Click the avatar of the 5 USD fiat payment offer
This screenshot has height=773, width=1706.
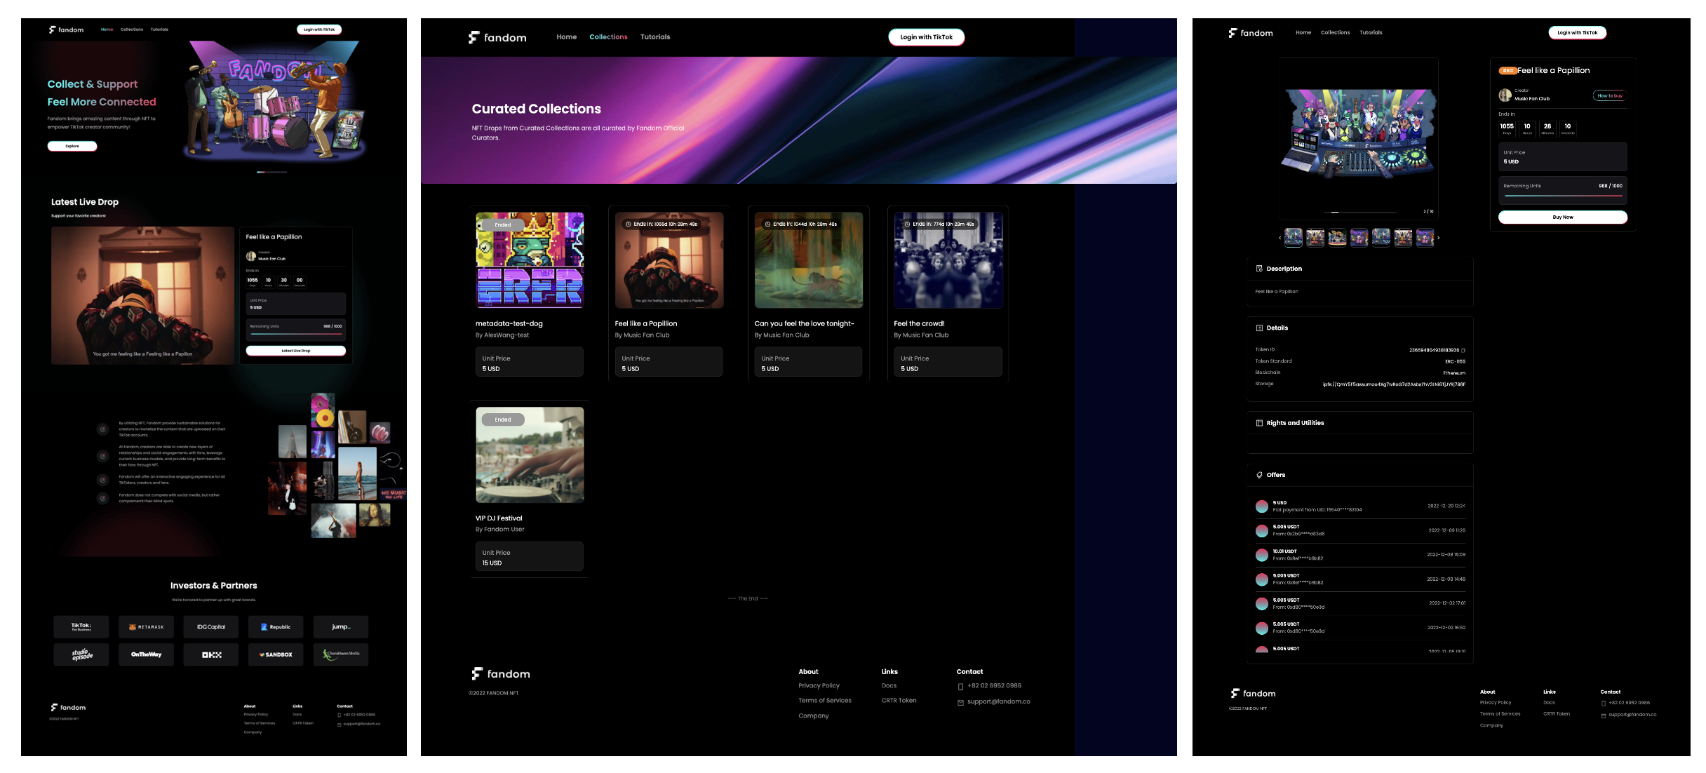point(1262,506)
